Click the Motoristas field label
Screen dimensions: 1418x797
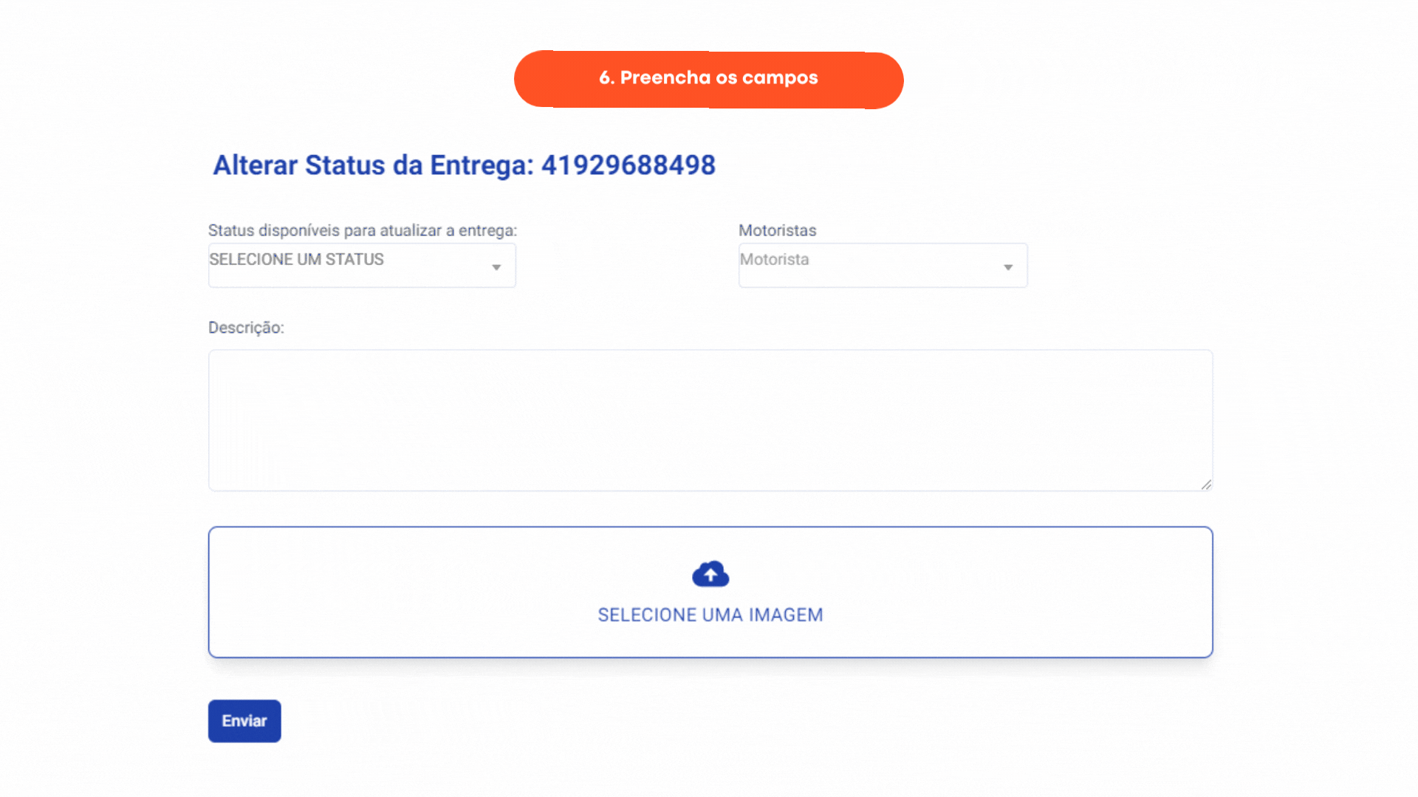point(778,230)
